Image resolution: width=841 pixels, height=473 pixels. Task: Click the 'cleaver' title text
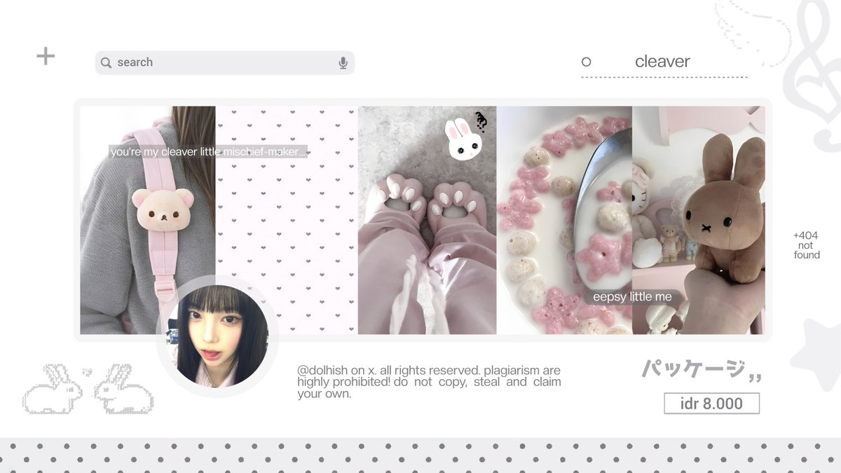coord(662,62)
